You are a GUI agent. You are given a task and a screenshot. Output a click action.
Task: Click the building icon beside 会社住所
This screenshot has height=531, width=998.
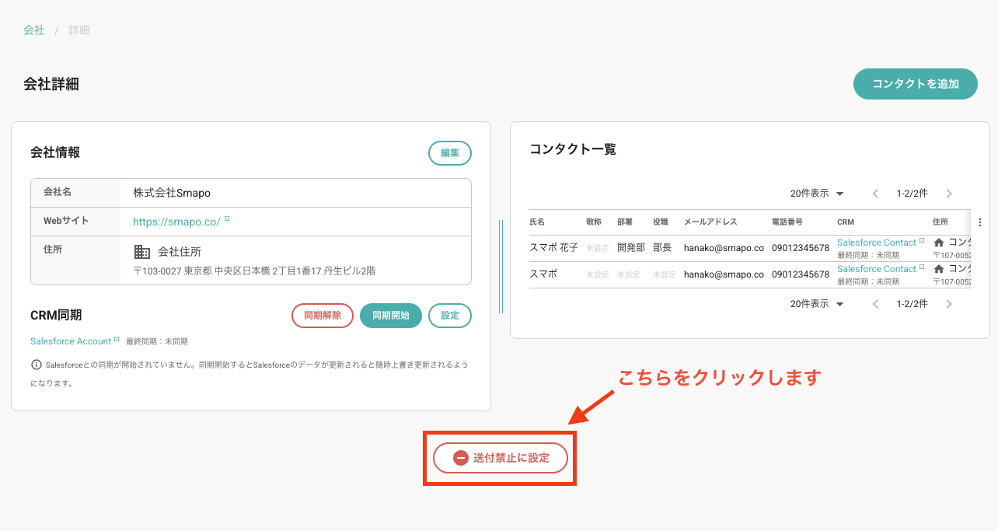tap(142, 252)
